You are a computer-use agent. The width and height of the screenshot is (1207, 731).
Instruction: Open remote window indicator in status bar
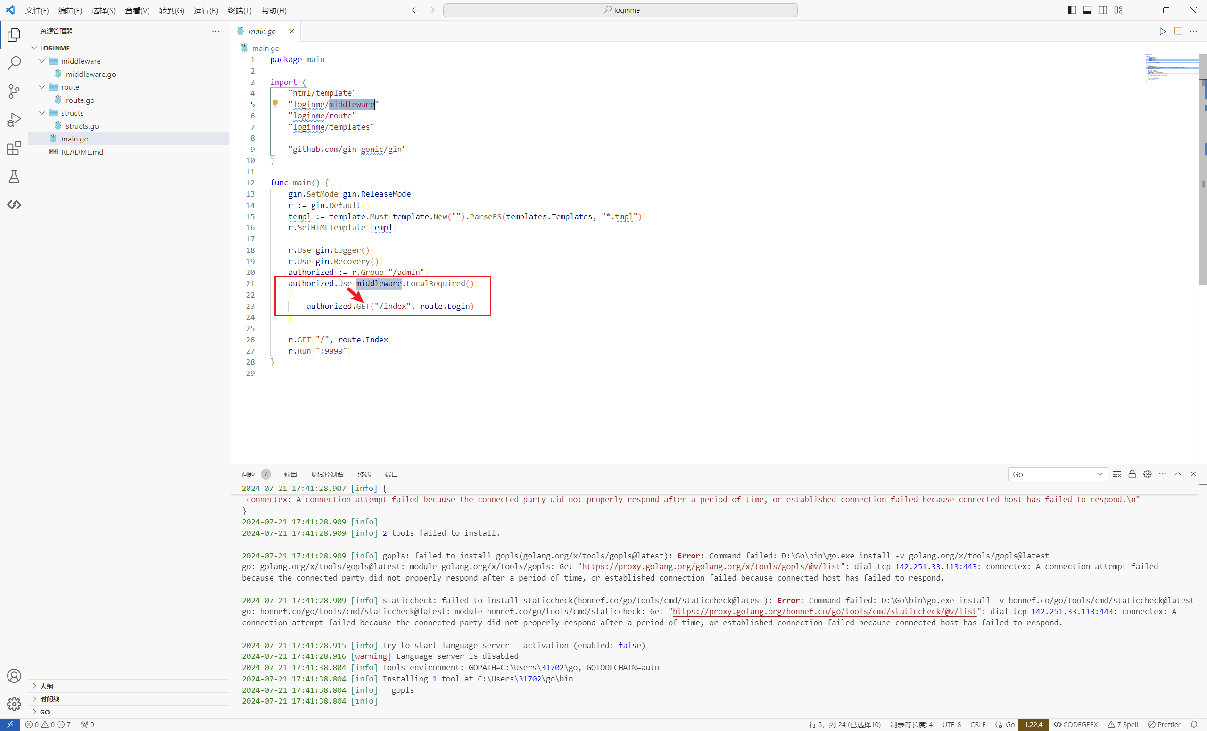(10, 724)
